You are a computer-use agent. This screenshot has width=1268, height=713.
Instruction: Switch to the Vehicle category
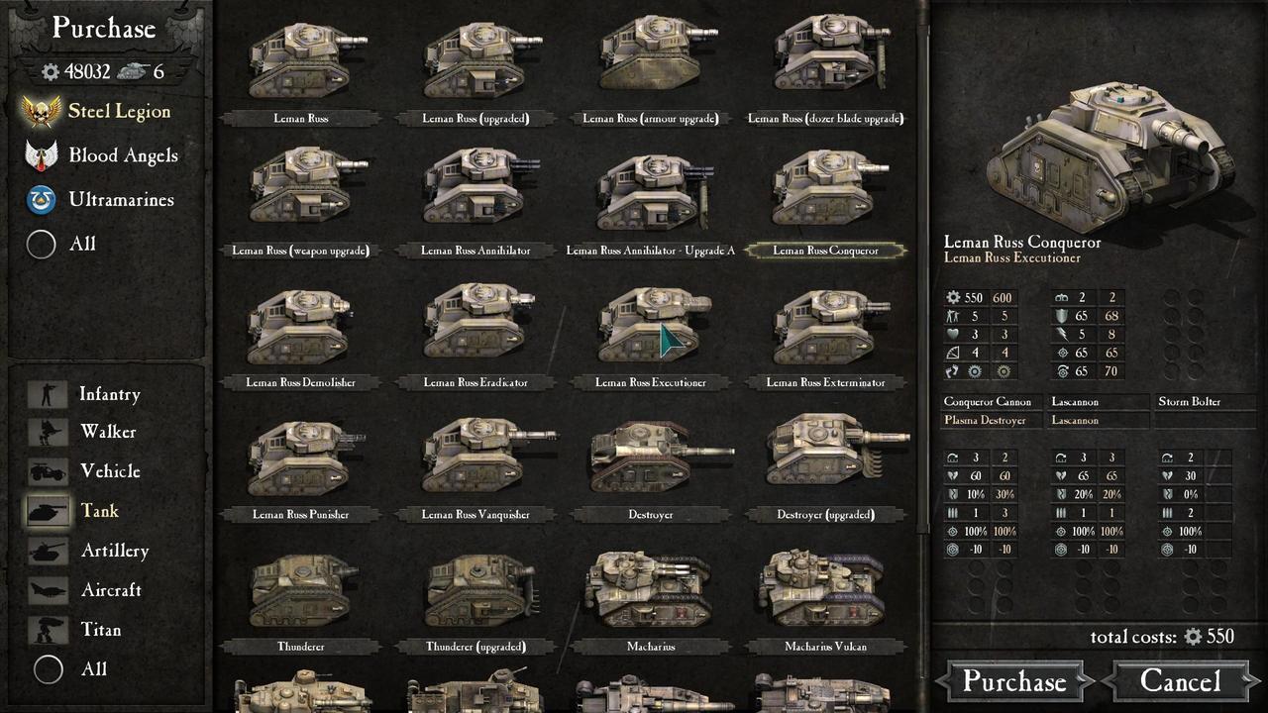point(110,471)
